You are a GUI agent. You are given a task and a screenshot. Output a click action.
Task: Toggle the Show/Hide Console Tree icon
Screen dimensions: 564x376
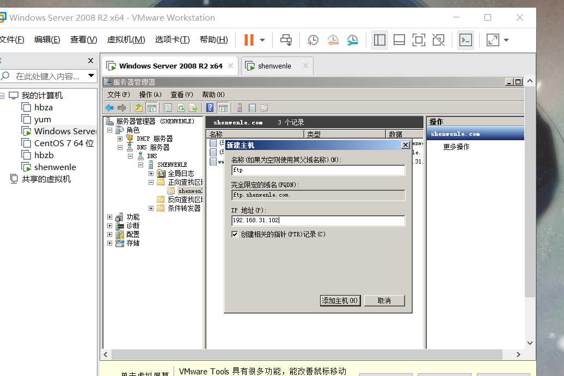pos(152,108)
